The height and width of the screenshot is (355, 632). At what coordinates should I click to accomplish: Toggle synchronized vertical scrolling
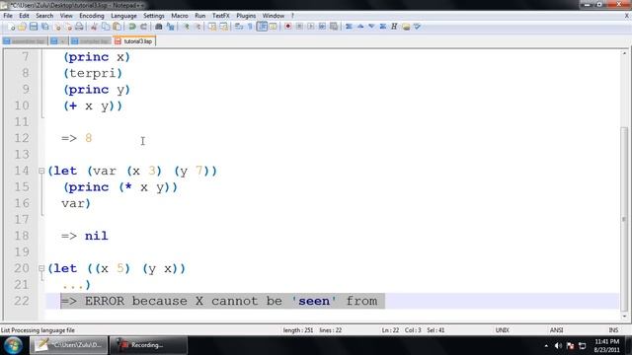(x=212, y=27)
